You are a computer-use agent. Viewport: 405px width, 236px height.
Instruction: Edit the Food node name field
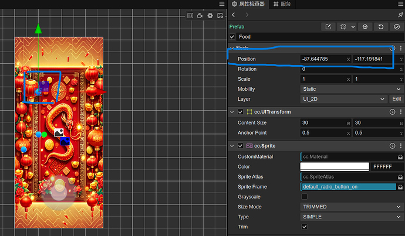[320, 37]
